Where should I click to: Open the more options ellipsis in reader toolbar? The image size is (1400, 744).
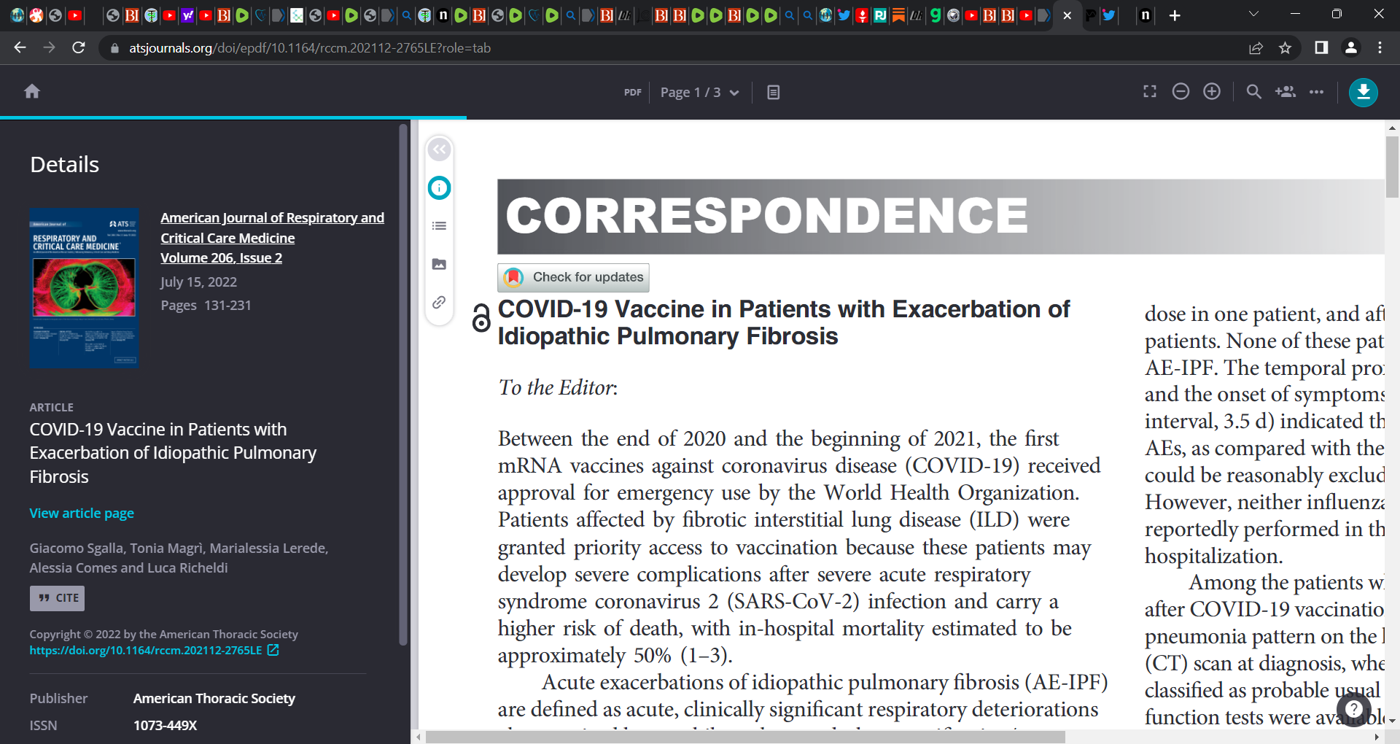(x=1316, y=92)
